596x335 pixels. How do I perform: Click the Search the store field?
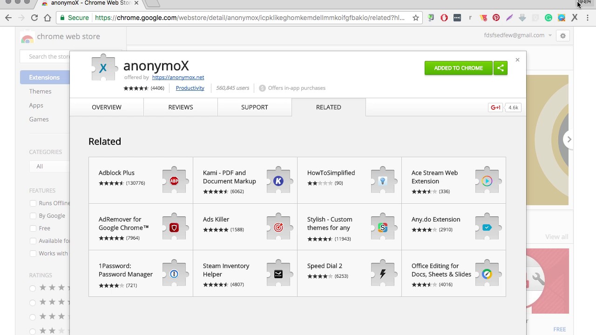coord(45,57)
